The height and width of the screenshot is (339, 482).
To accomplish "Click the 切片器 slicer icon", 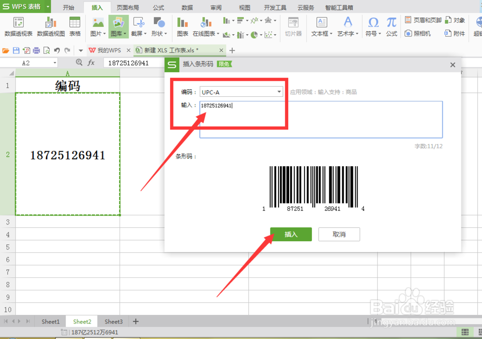I will tap(293, 23).
